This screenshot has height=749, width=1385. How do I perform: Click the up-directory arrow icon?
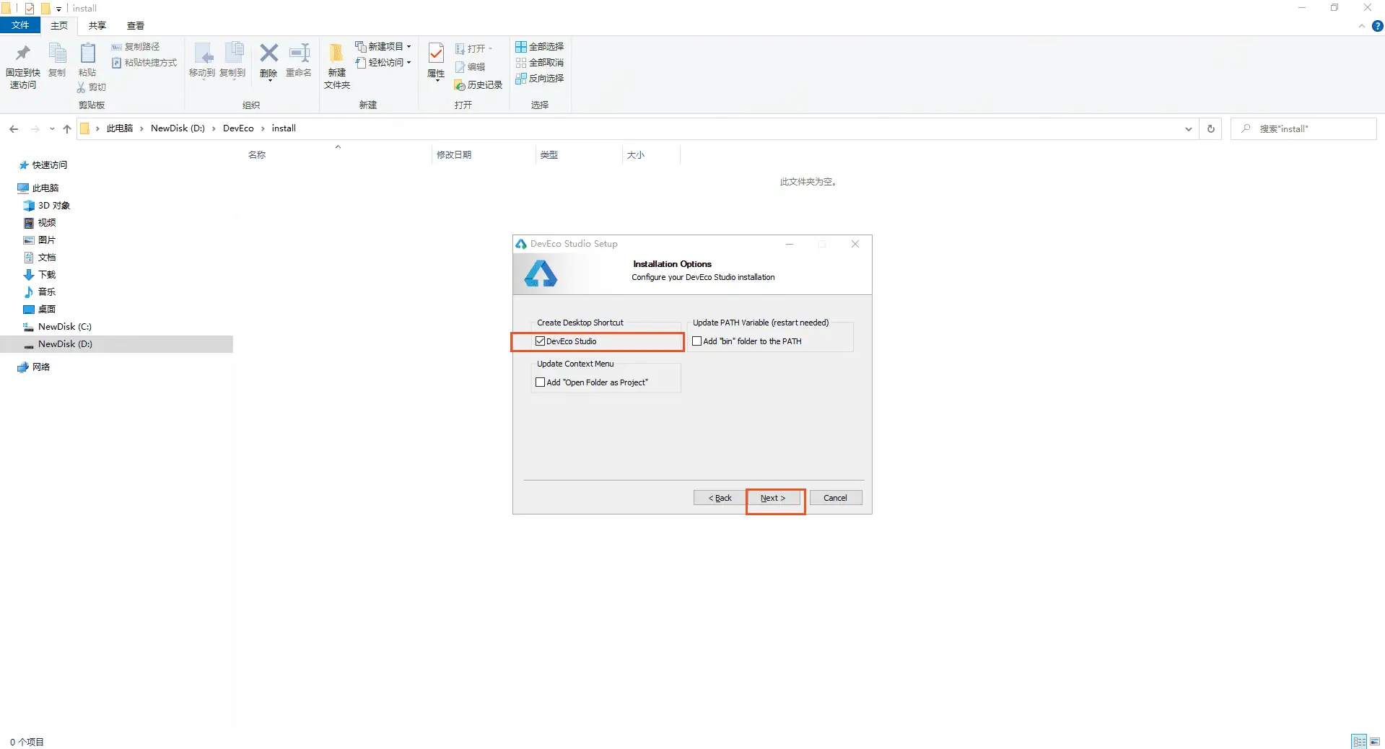click(x=67, y=128)
